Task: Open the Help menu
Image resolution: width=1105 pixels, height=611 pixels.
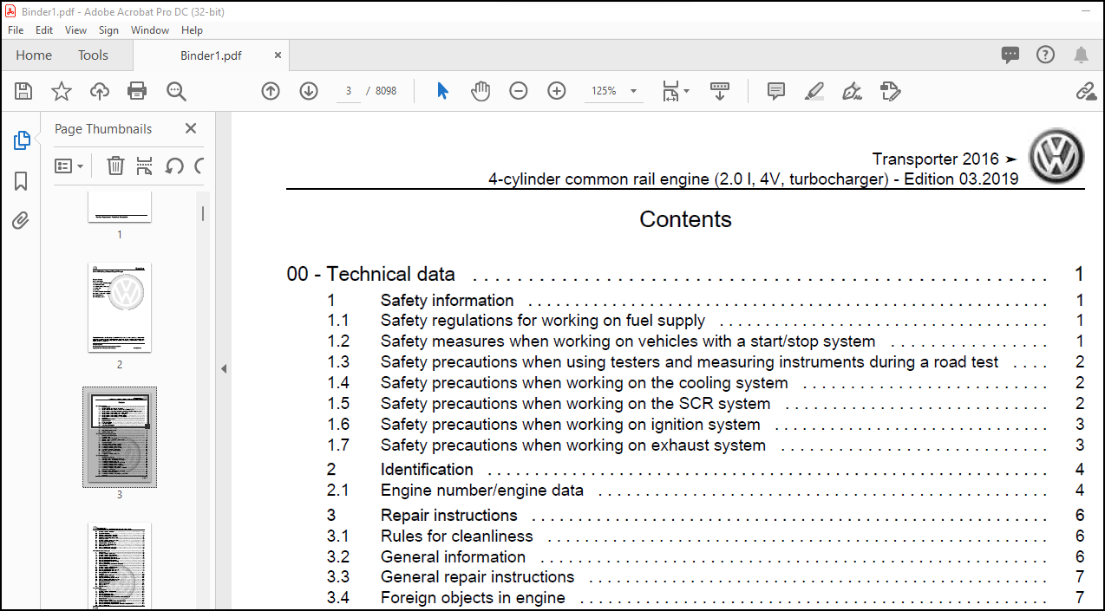Action: (x=192, y=29)
